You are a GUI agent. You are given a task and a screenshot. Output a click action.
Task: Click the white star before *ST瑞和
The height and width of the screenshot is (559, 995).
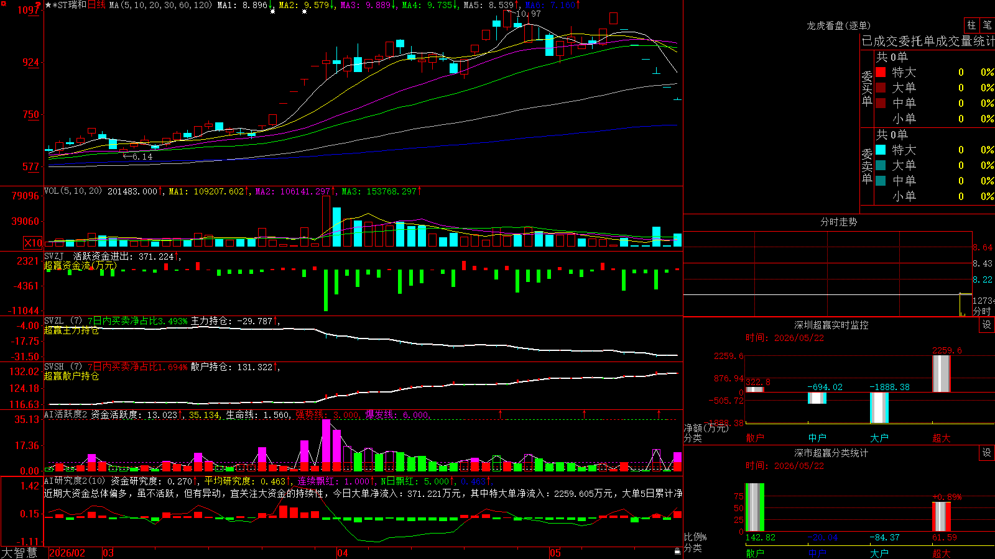pyautogui.click(x=49, y=5)
